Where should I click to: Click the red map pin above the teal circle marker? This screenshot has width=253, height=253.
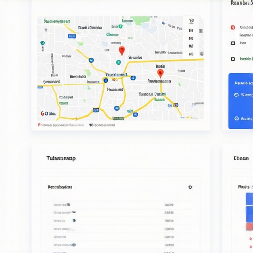click(x=122, y=51)
